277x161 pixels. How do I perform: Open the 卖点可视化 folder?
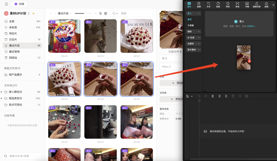22,105
